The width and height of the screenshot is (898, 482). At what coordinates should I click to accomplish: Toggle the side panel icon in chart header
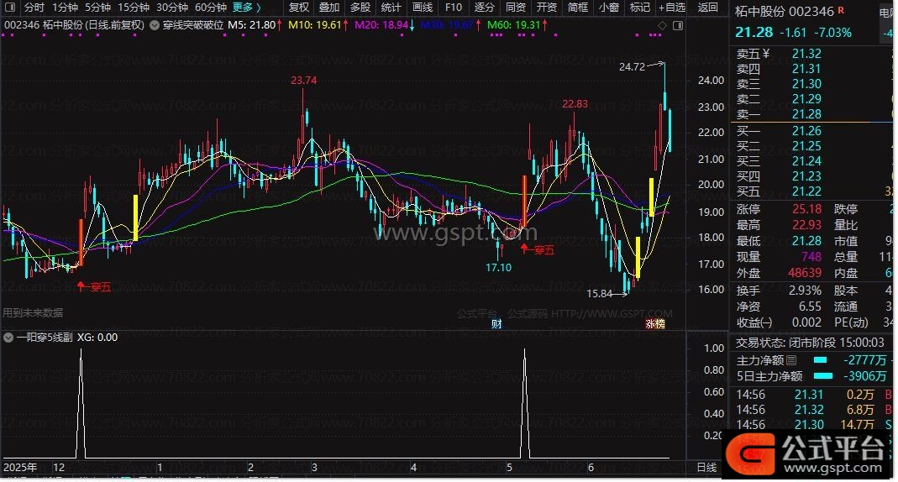coord(678,26)
